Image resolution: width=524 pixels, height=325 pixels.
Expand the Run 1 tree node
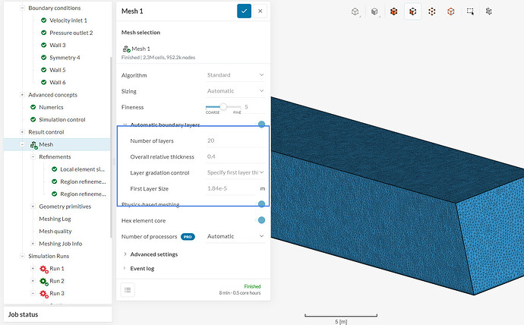click(x=33, y=268)
